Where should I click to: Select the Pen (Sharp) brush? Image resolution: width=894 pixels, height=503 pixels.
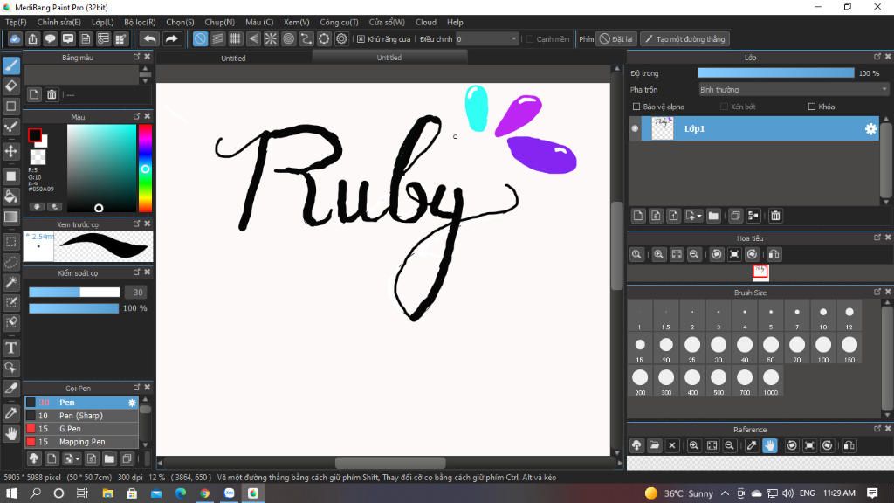(x=81, y=416)
